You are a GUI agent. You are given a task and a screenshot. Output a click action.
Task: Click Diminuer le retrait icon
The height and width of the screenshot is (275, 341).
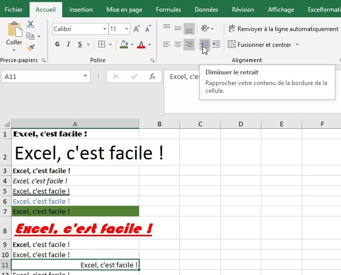[204, 44]
